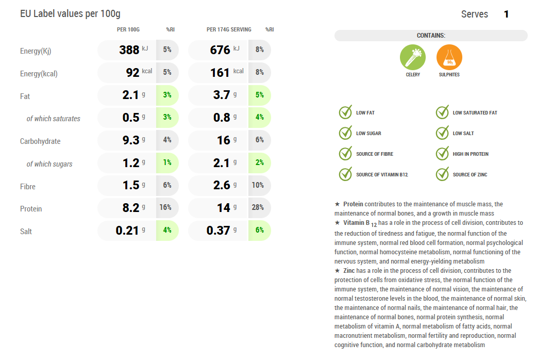The height and width of the screenshot is (360, 553).
Task: Click the green Fat 3% RI badge
Action: [167, 95]
